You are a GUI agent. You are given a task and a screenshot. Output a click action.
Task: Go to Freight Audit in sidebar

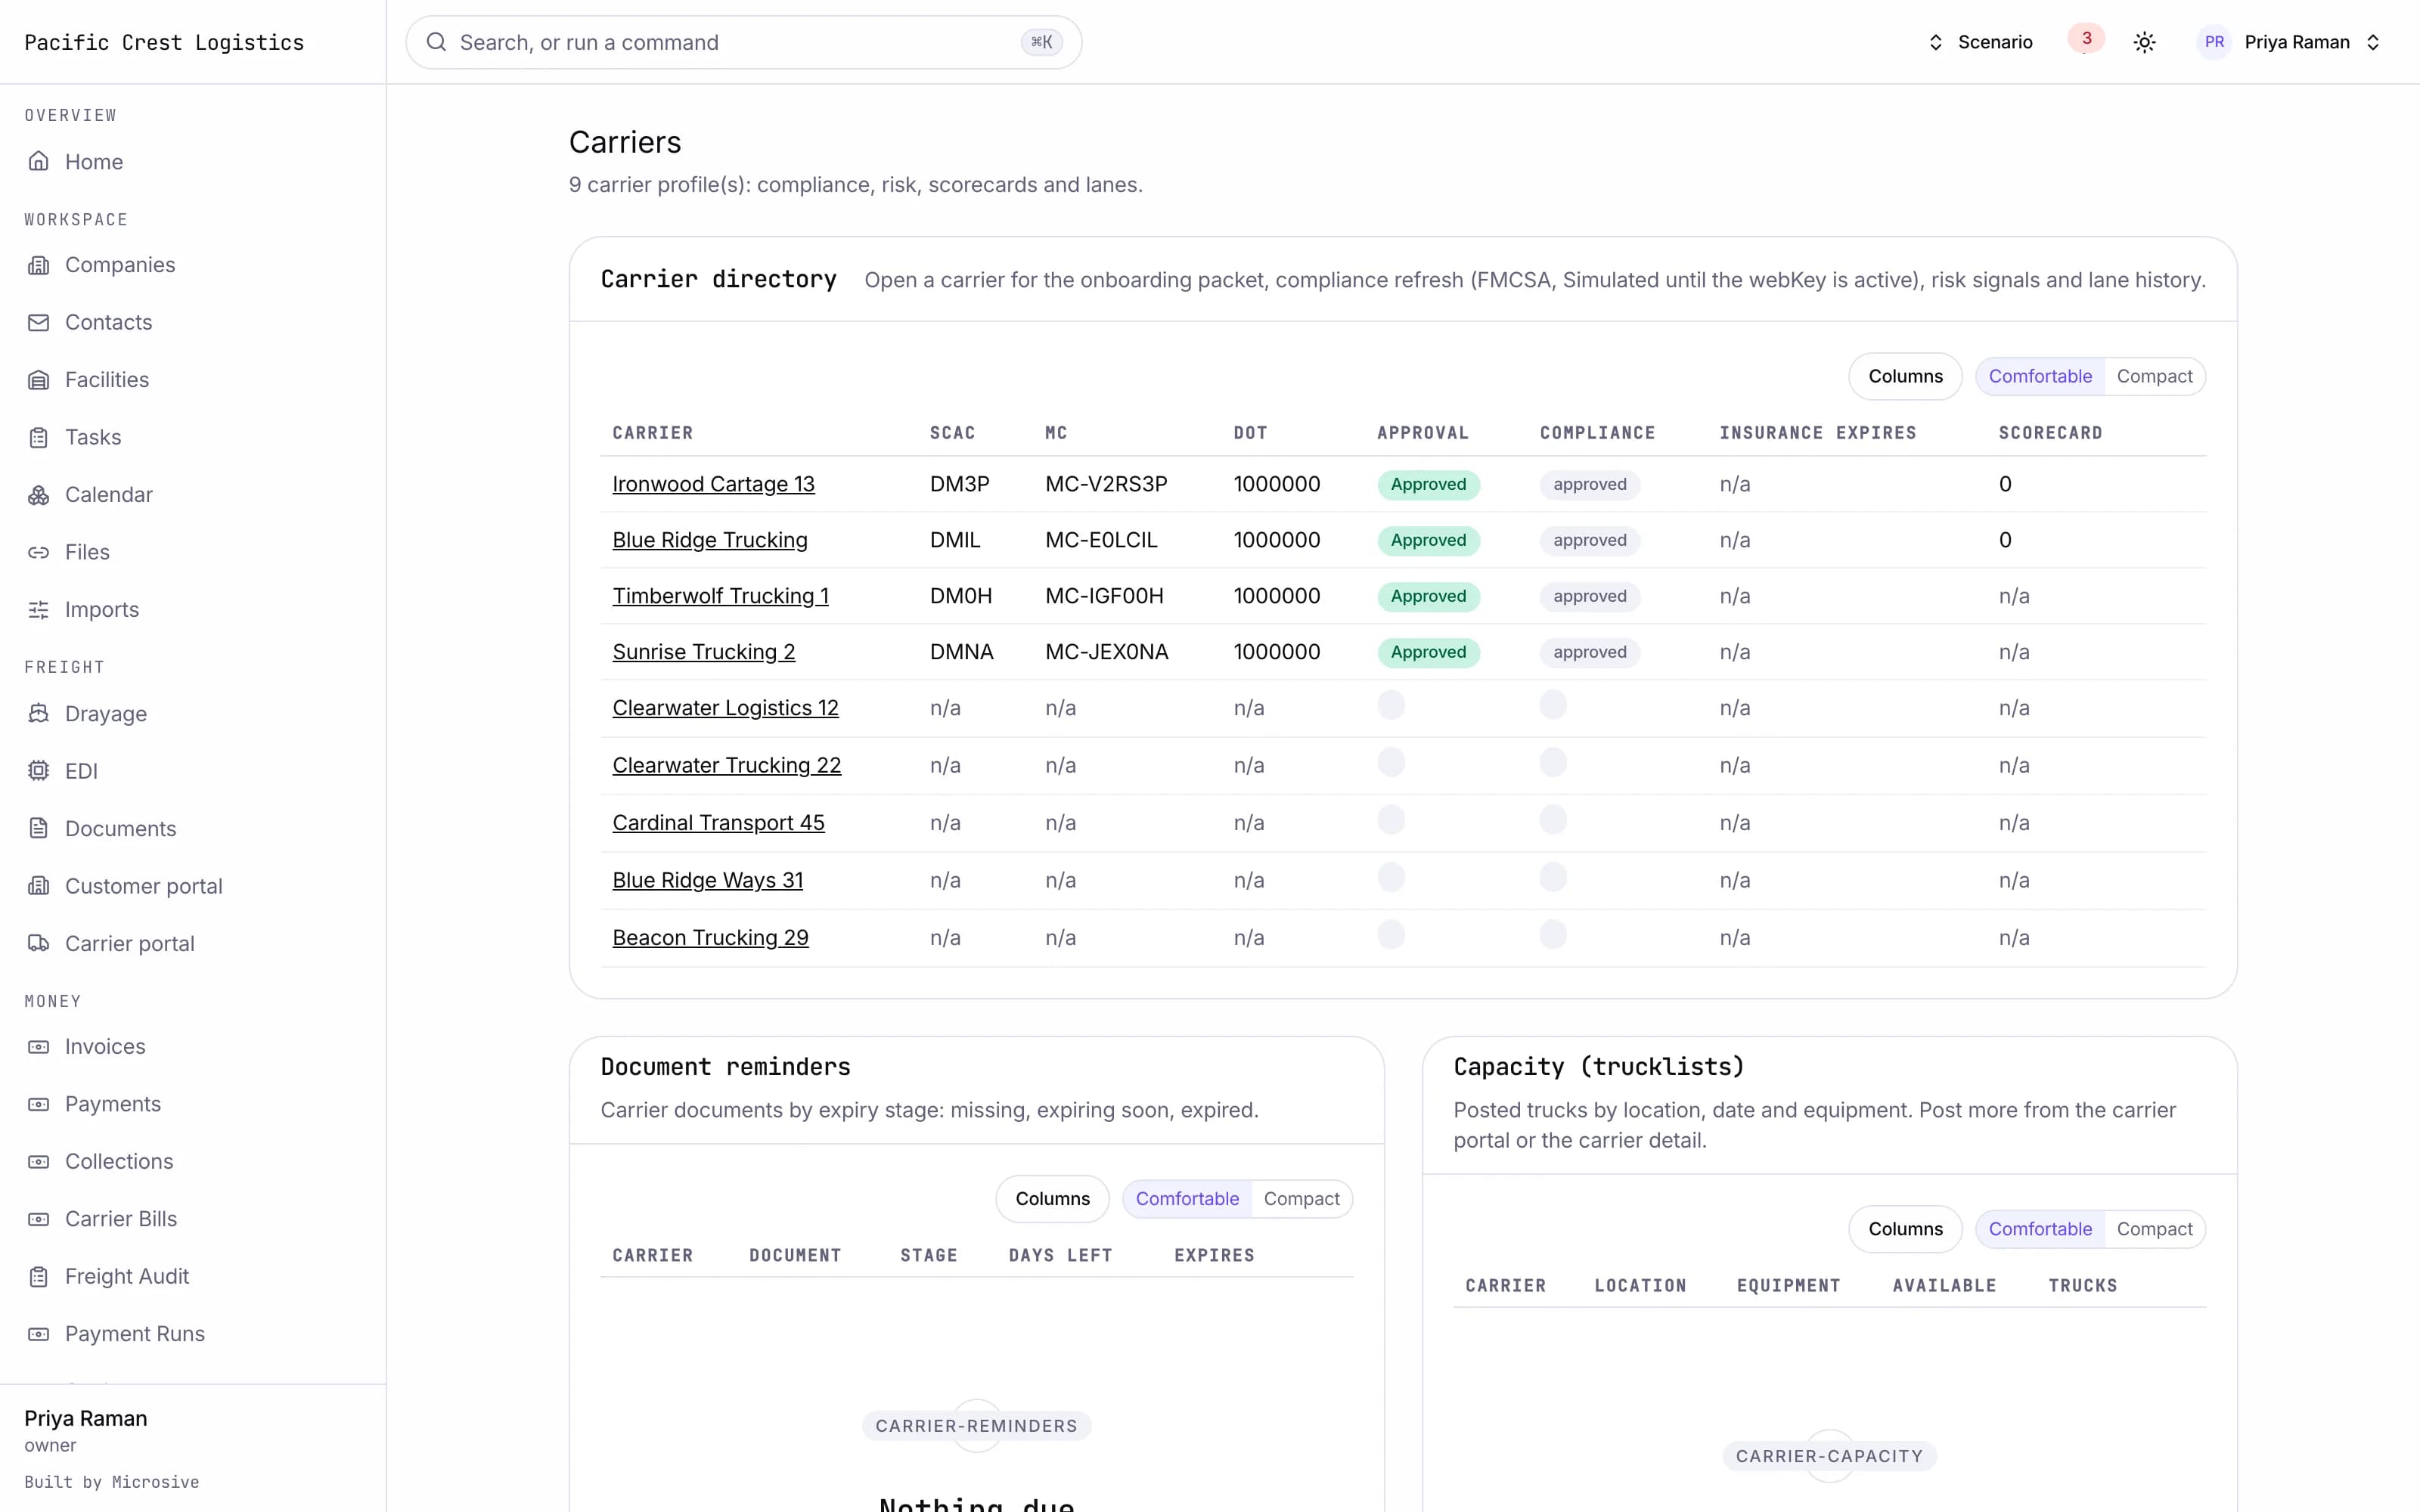click(126, 1277)
